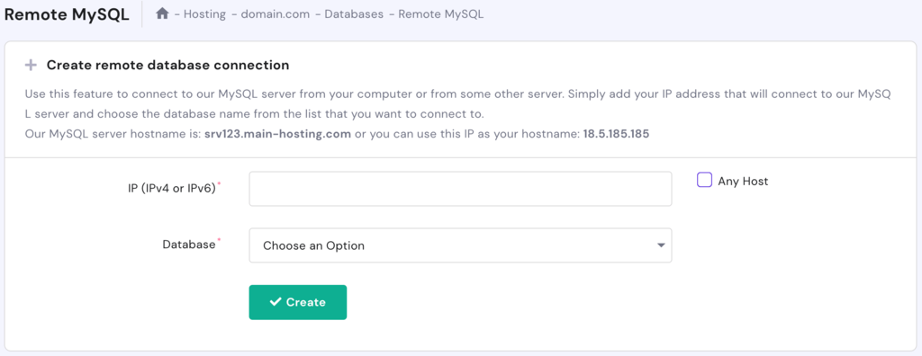Click the plus icon beside Create remote database connection
The height and width of the screenshot is (356, 922).
(x=31, y=66)
